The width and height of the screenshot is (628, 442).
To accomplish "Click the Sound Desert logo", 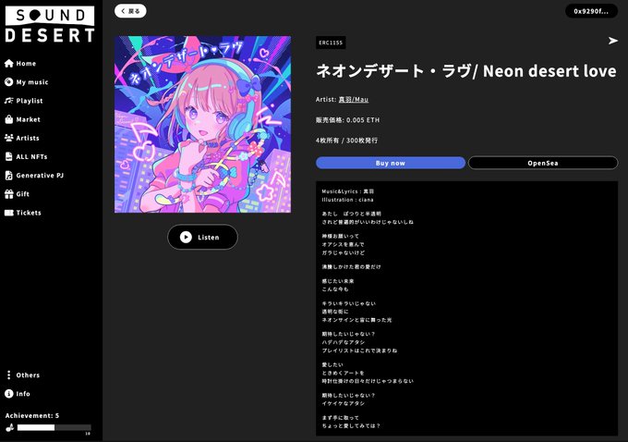I will (50, 24).
